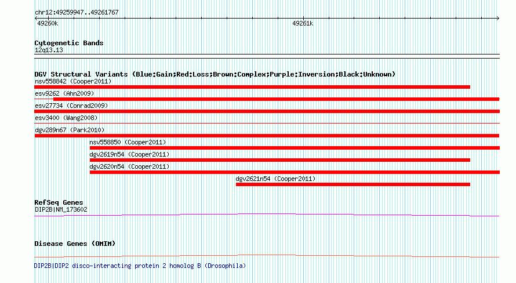The image size is (516, 283).
Task: Open variant label nsv558842 (Cooper2011)
Action: pos(73,82)
